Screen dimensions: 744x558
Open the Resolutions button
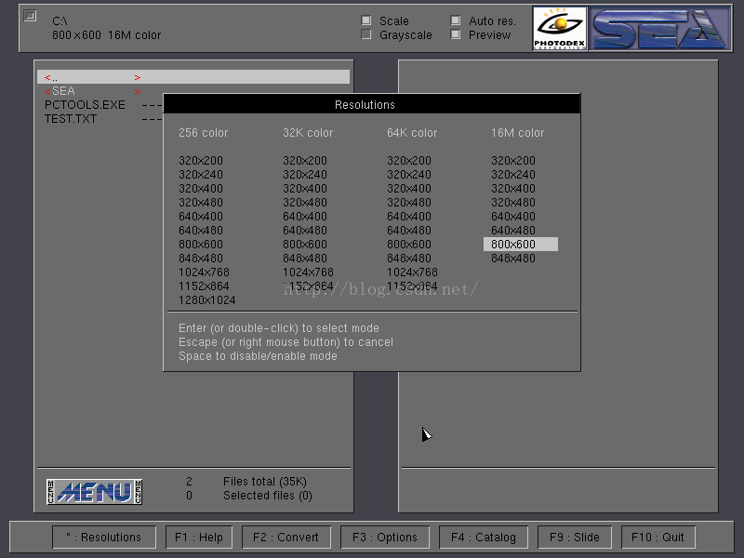tap(104, 538)
